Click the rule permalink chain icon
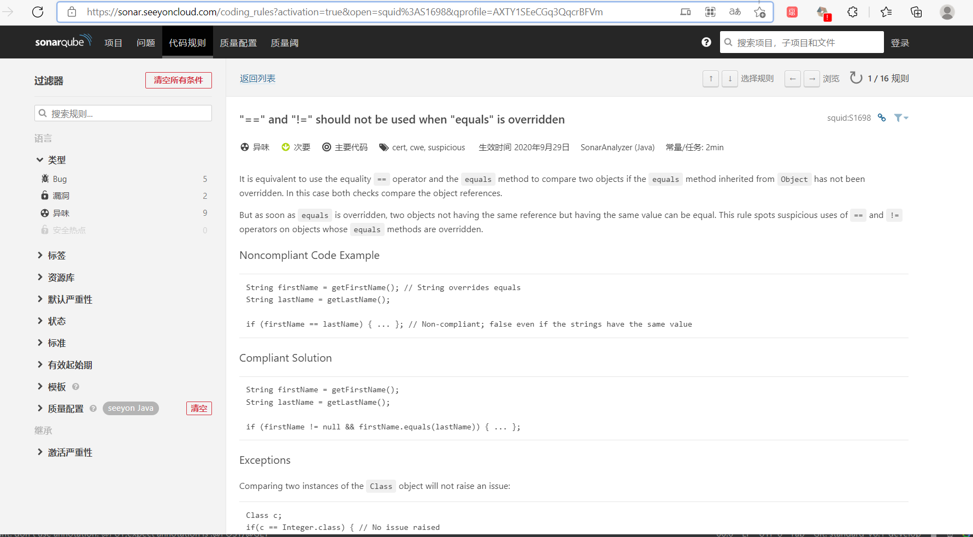 tap(882, 117)
